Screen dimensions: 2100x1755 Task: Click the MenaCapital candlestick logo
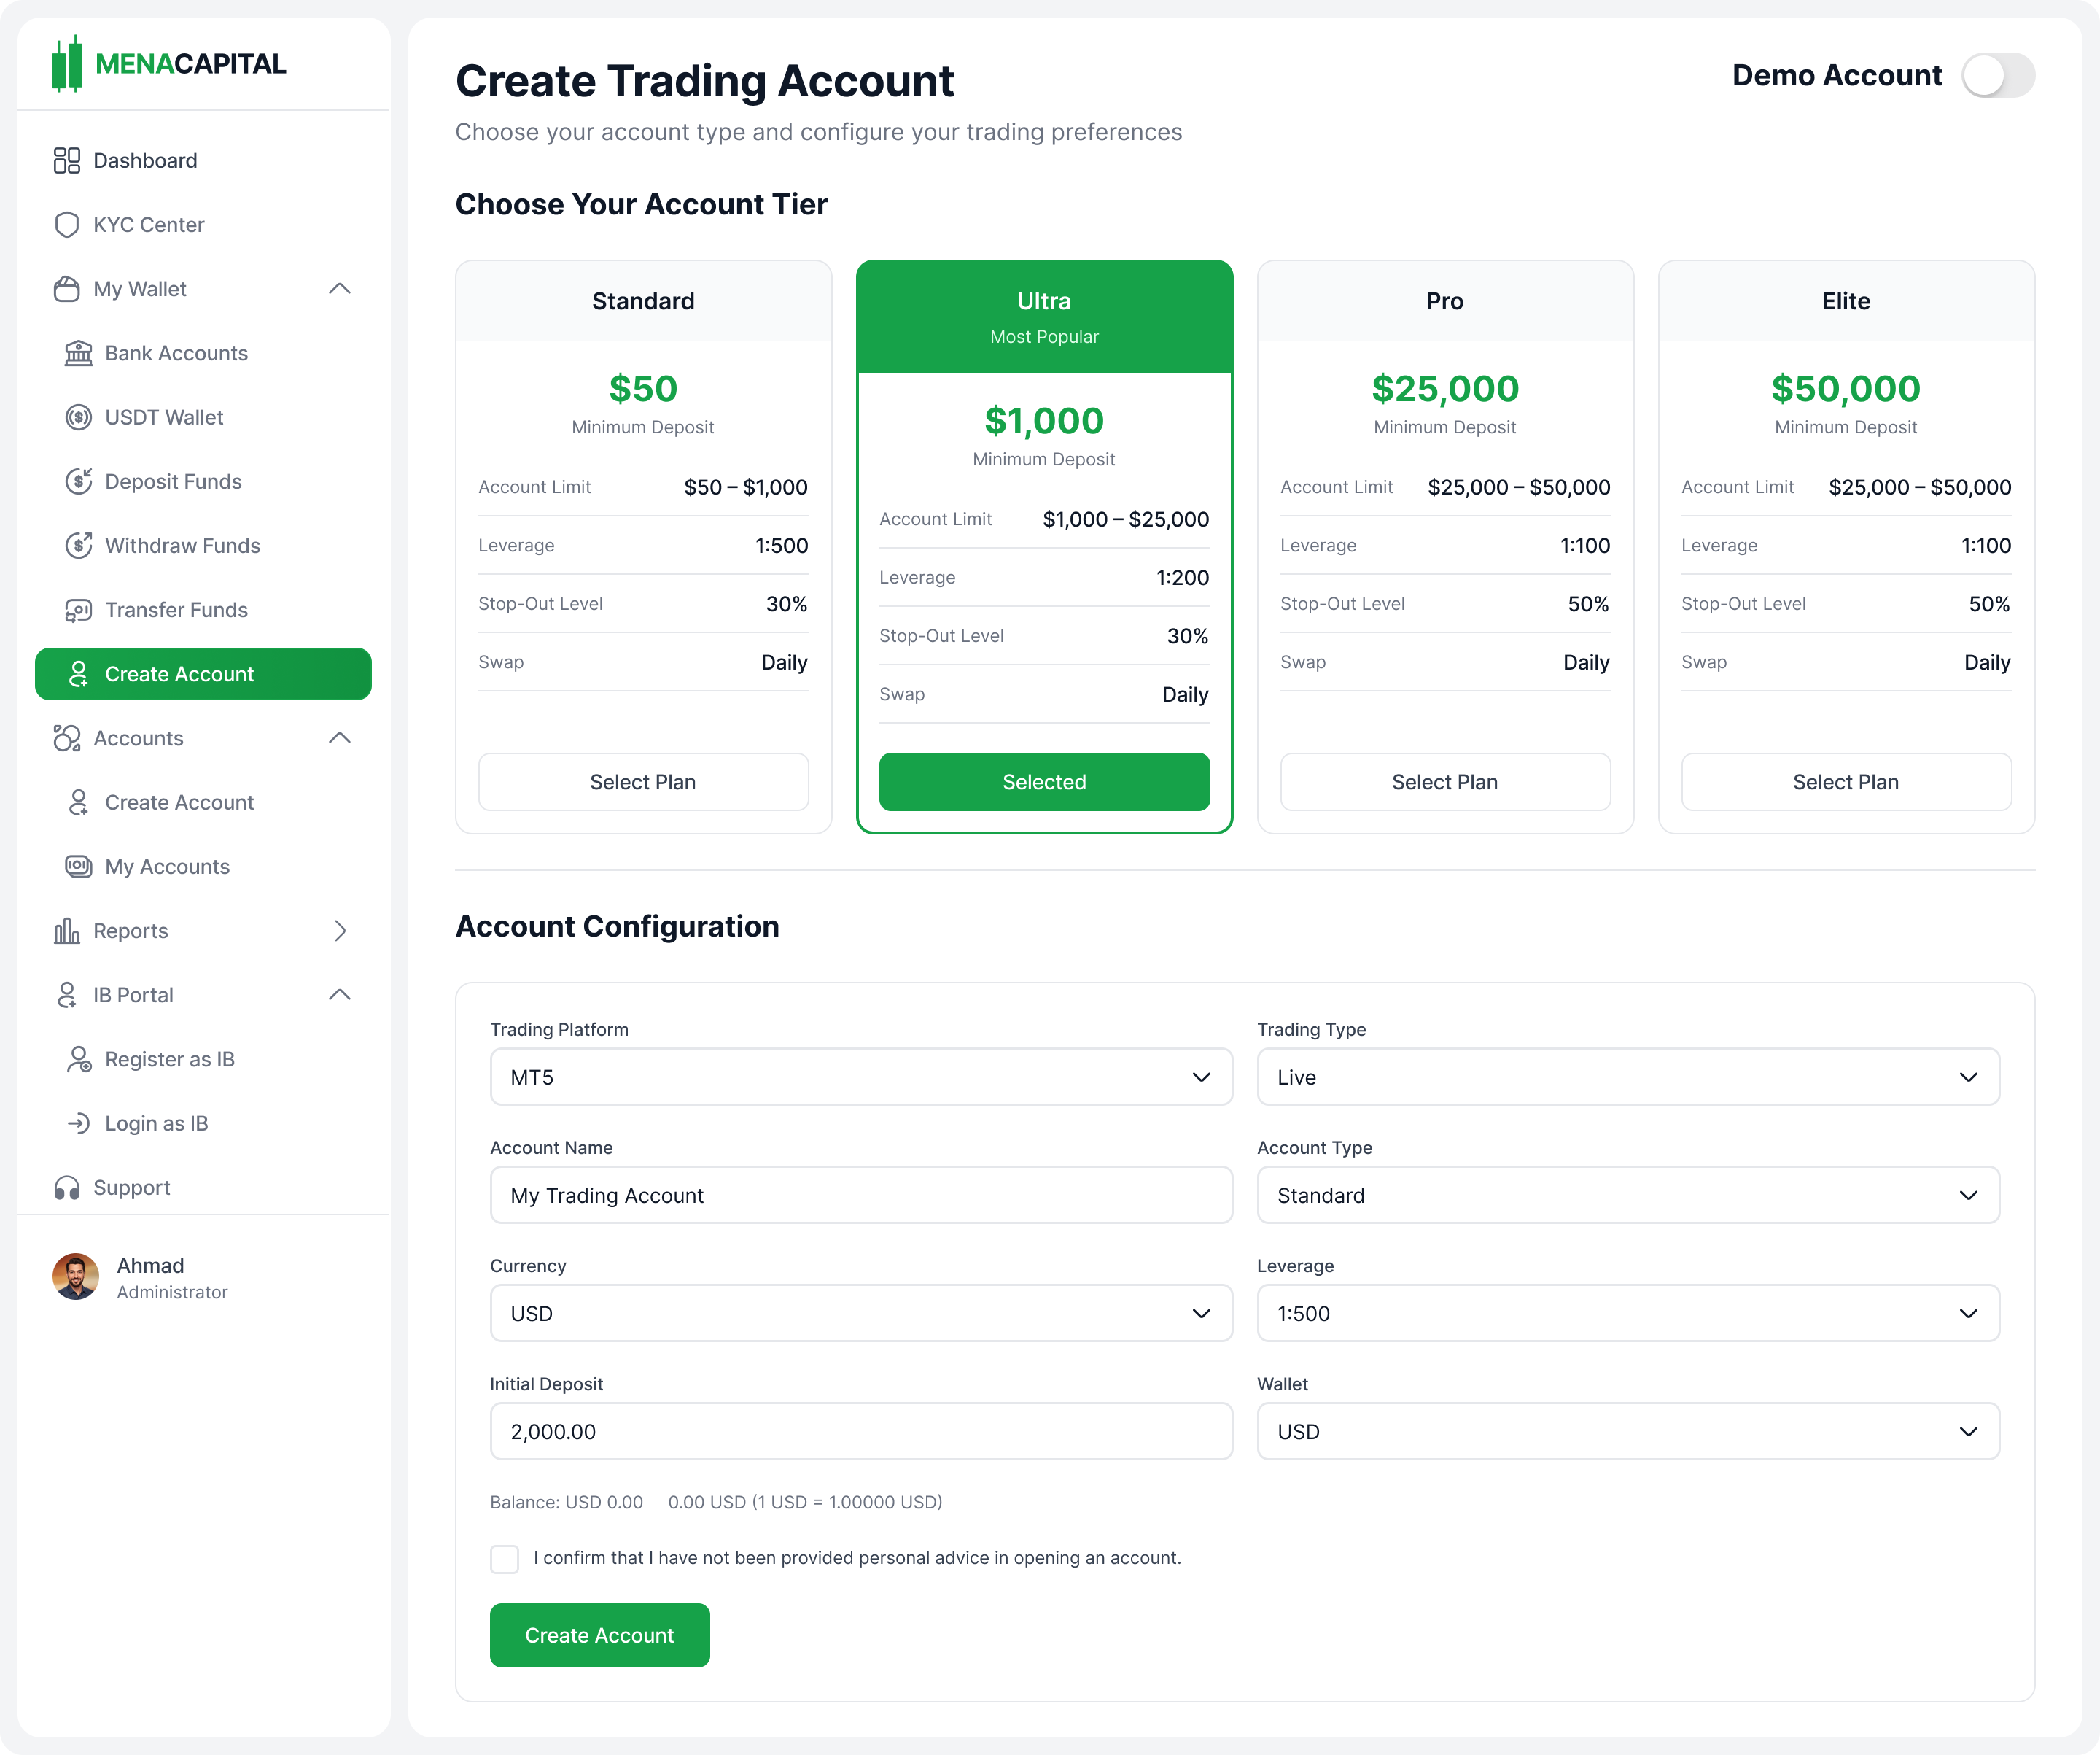pyautogui.click(x=67, y=64)
